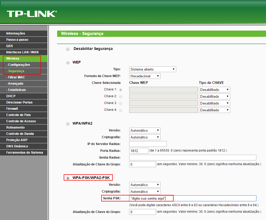
Task: Select Chave 3 radio button
Action: tap(121, 103)
